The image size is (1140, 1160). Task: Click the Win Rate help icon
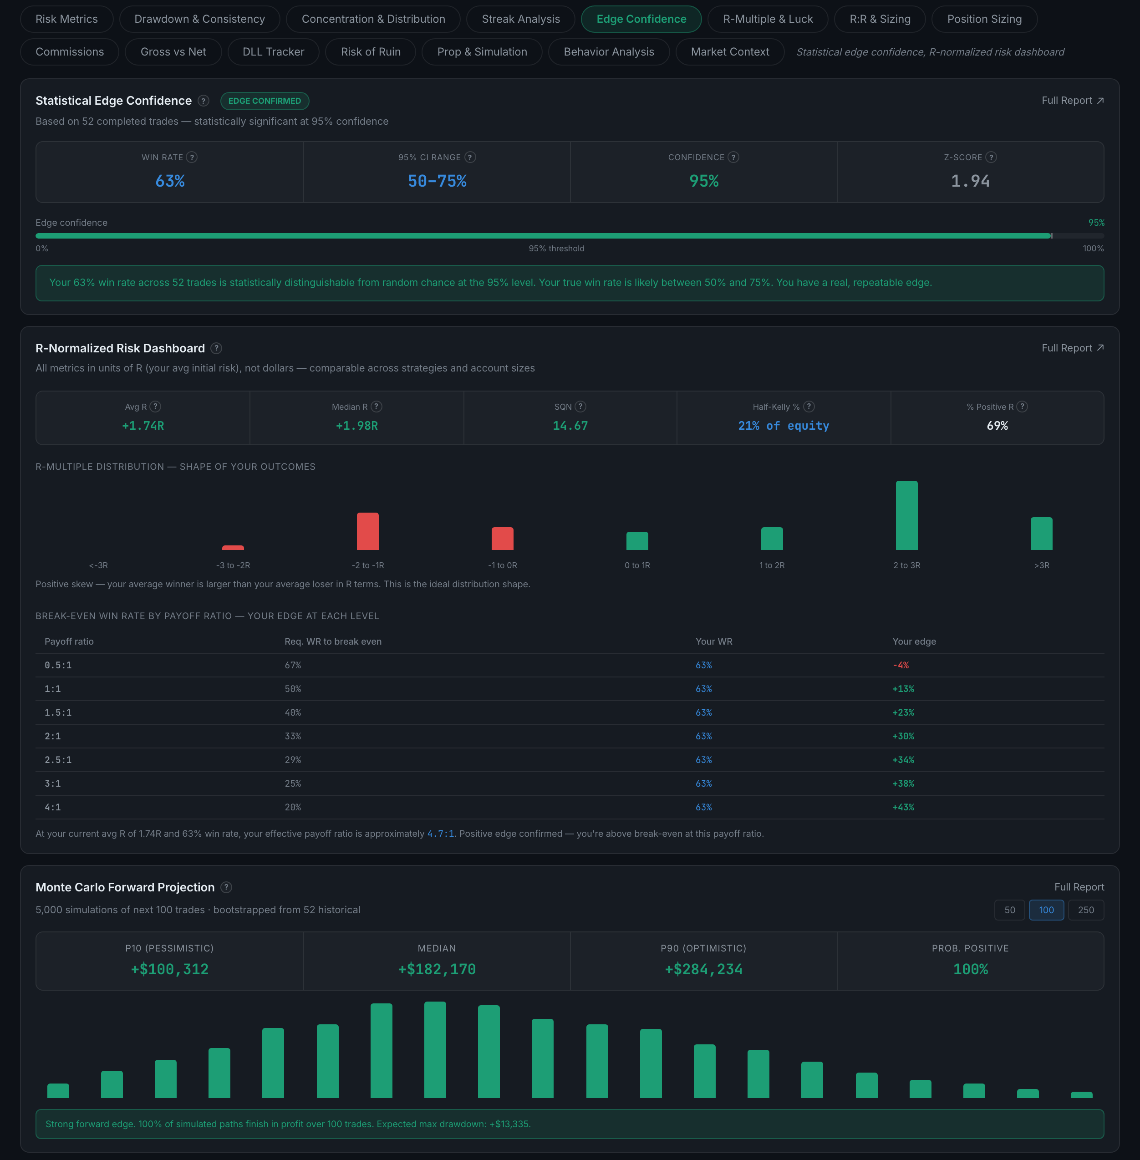click(192, 157)
